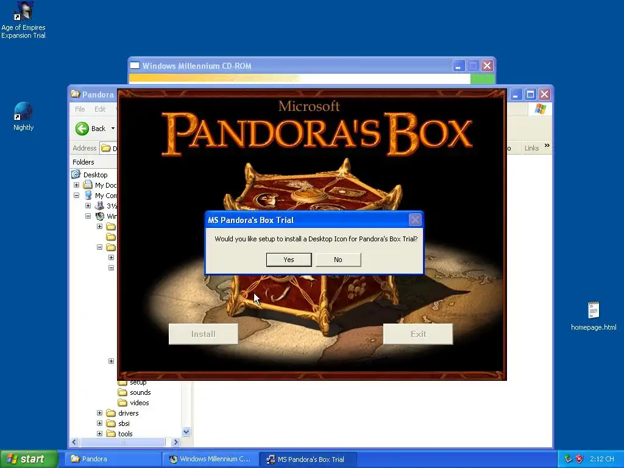Open the Start menu
The width and height of the screenshot is (624, 468).
(29, 459)
